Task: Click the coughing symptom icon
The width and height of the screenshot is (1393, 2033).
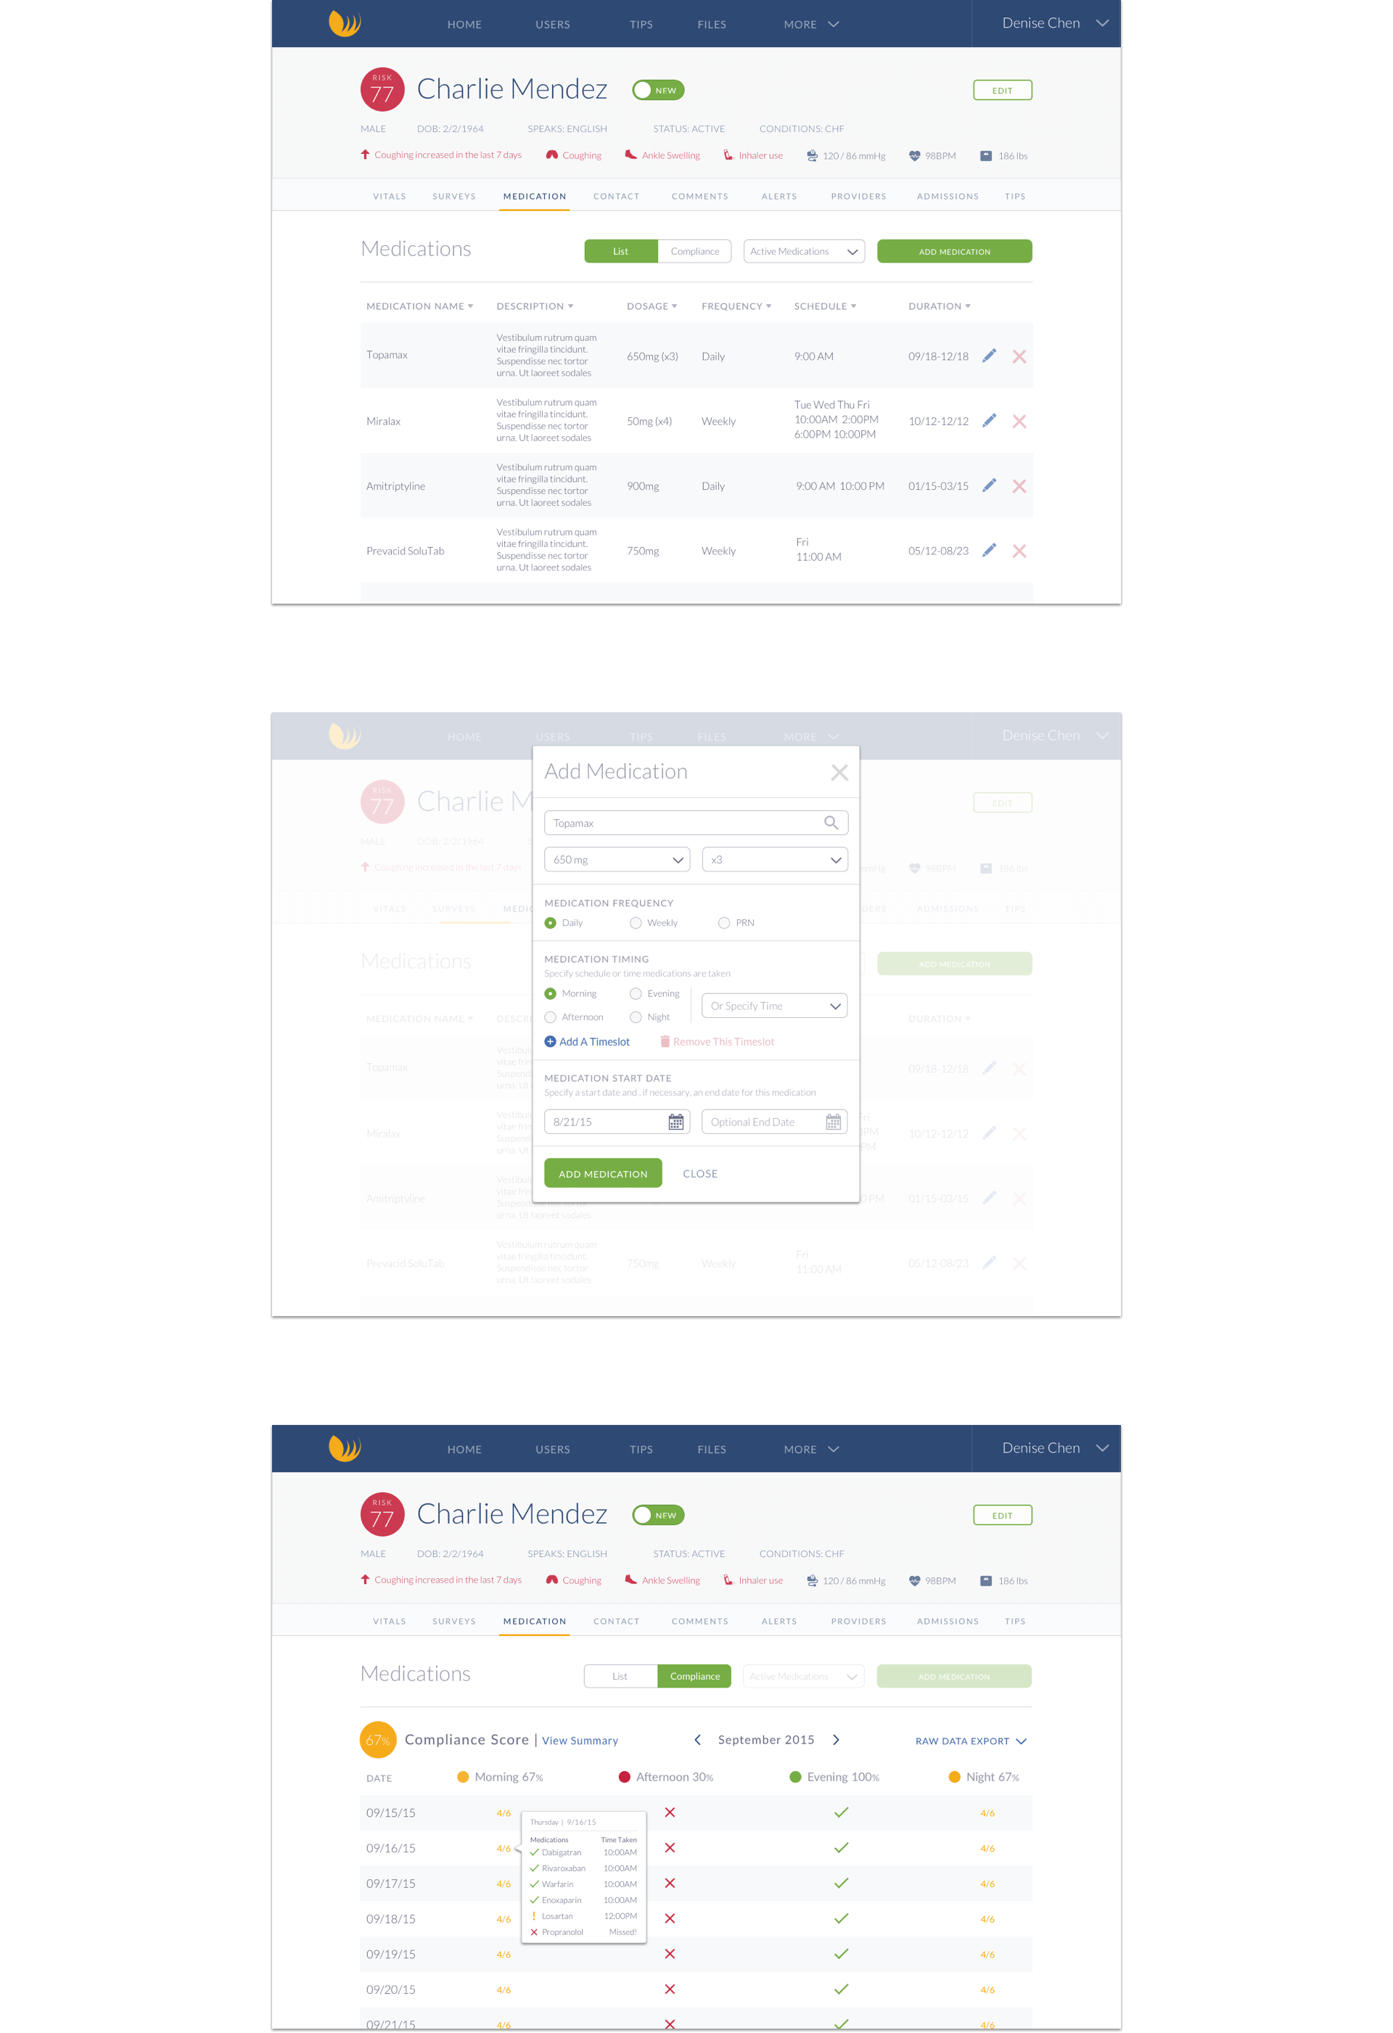Action: tap(553, 155)
